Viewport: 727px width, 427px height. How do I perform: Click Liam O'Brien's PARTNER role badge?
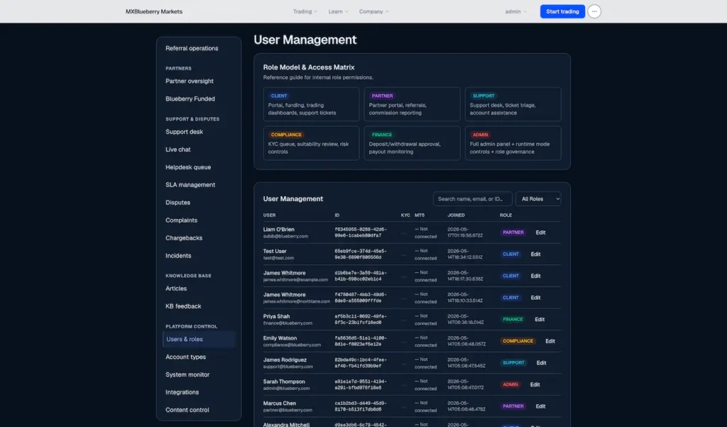513,232
